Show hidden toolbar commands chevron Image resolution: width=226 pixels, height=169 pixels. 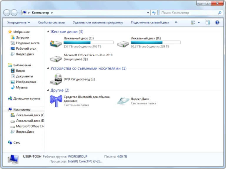pos(176,22)
